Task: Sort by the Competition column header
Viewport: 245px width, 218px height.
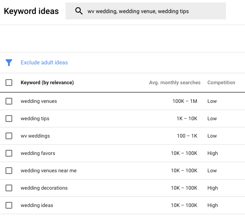Action: click(221, 83)
